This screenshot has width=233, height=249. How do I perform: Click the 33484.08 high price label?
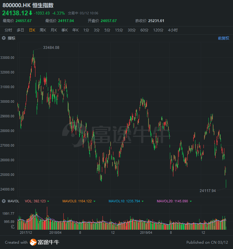[x=51, y=48]
